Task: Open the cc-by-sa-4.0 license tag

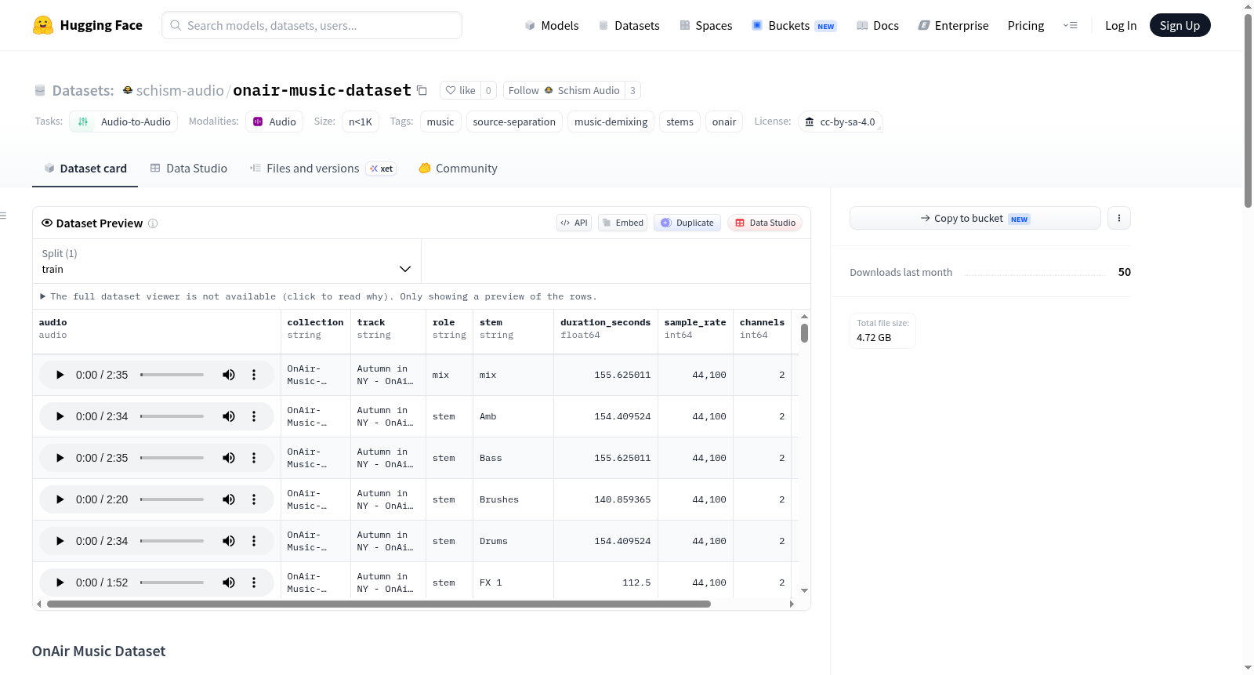Action: 840,122
